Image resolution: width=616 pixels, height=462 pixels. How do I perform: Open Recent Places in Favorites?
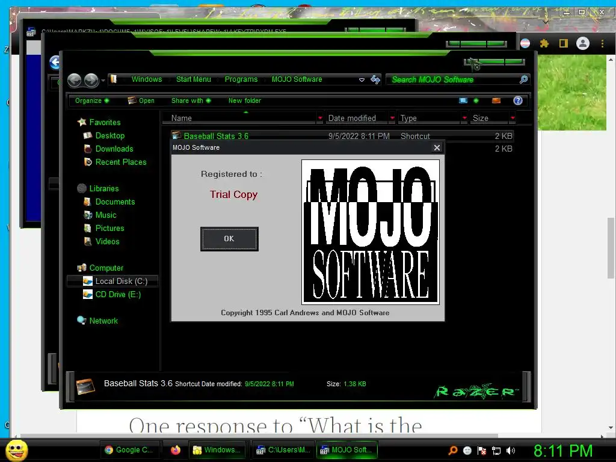click(120, 162)
